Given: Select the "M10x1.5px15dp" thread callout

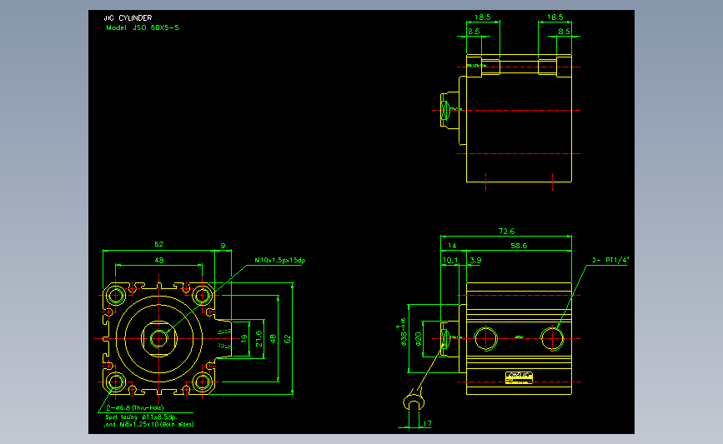Looking at the screenshot, I should [x=280, y=260].
